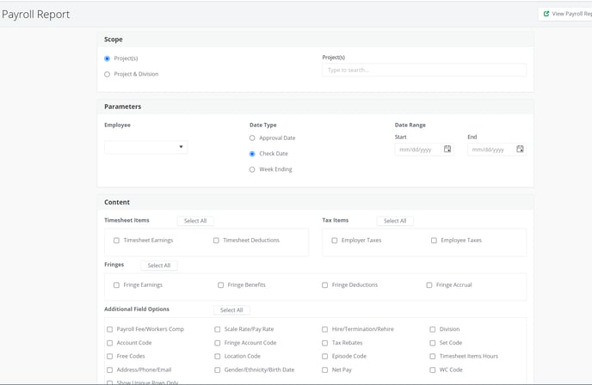The image size is (592, 385).
Task: Click the View Payroll Report external-link icon
Action: 546,14
